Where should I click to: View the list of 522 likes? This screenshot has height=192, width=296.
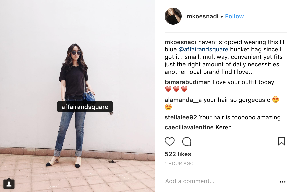[178, 154]
